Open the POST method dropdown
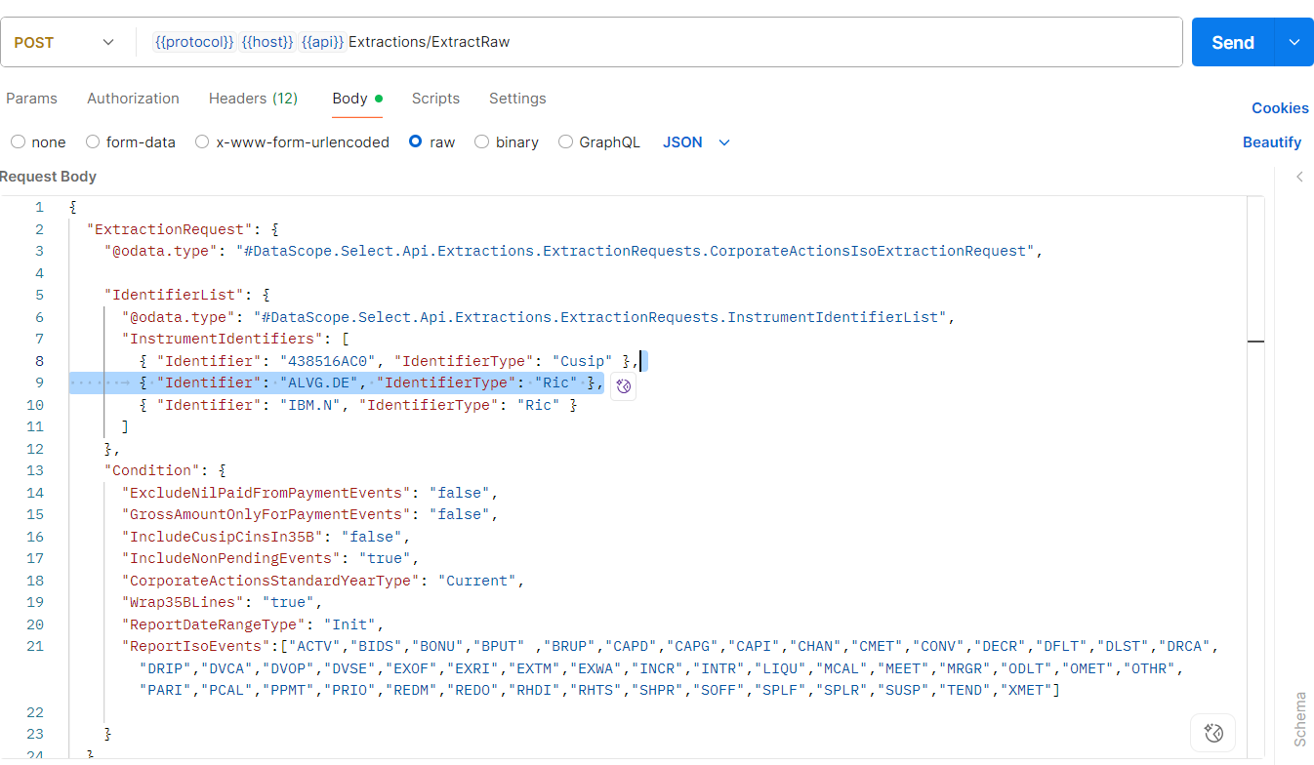1314x765 pixels. [x=63, y=42]
